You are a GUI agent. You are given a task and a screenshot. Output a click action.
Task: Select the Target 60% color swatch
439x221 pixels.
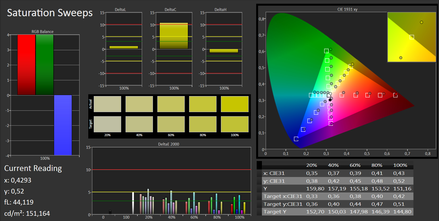pos(171,124)
